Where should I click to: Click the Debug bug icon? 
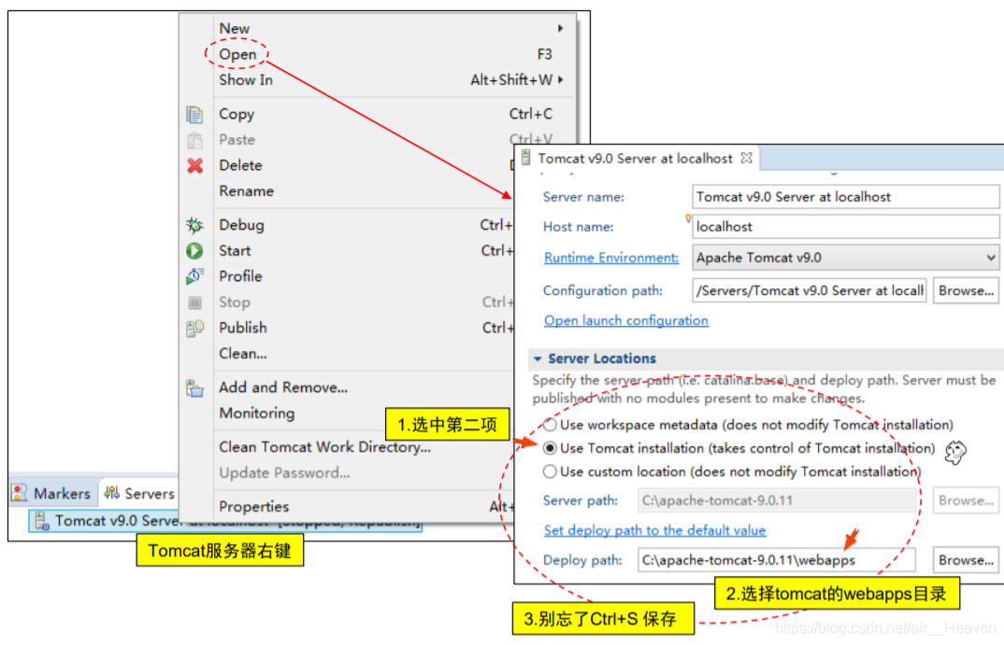[x=194, y=225]
